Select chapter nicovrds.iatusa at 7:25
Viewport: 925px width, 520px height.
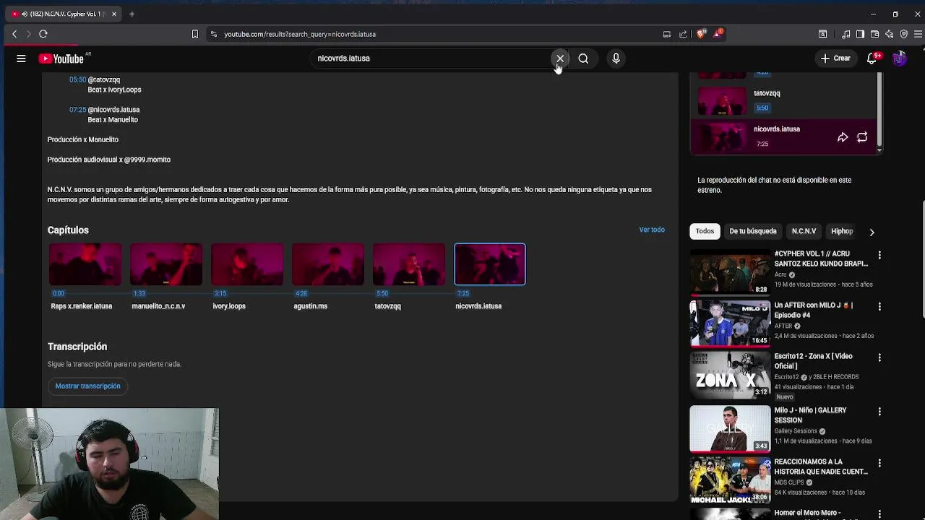(490, 264)
